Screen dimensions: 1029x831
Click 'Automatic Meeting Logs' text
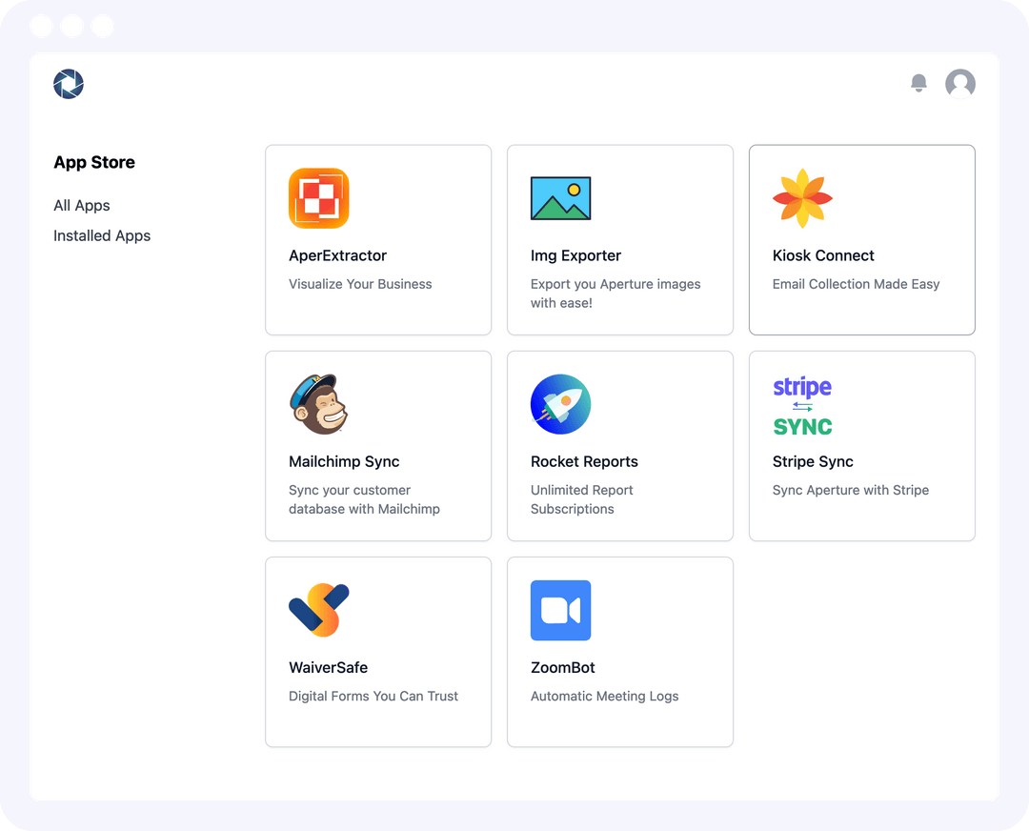[x=604, y=697]
